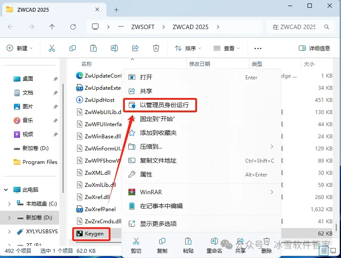Toggle the 详细信息 details pane
The height and width of the screenshot is (258, 341).
pos(314,48)
